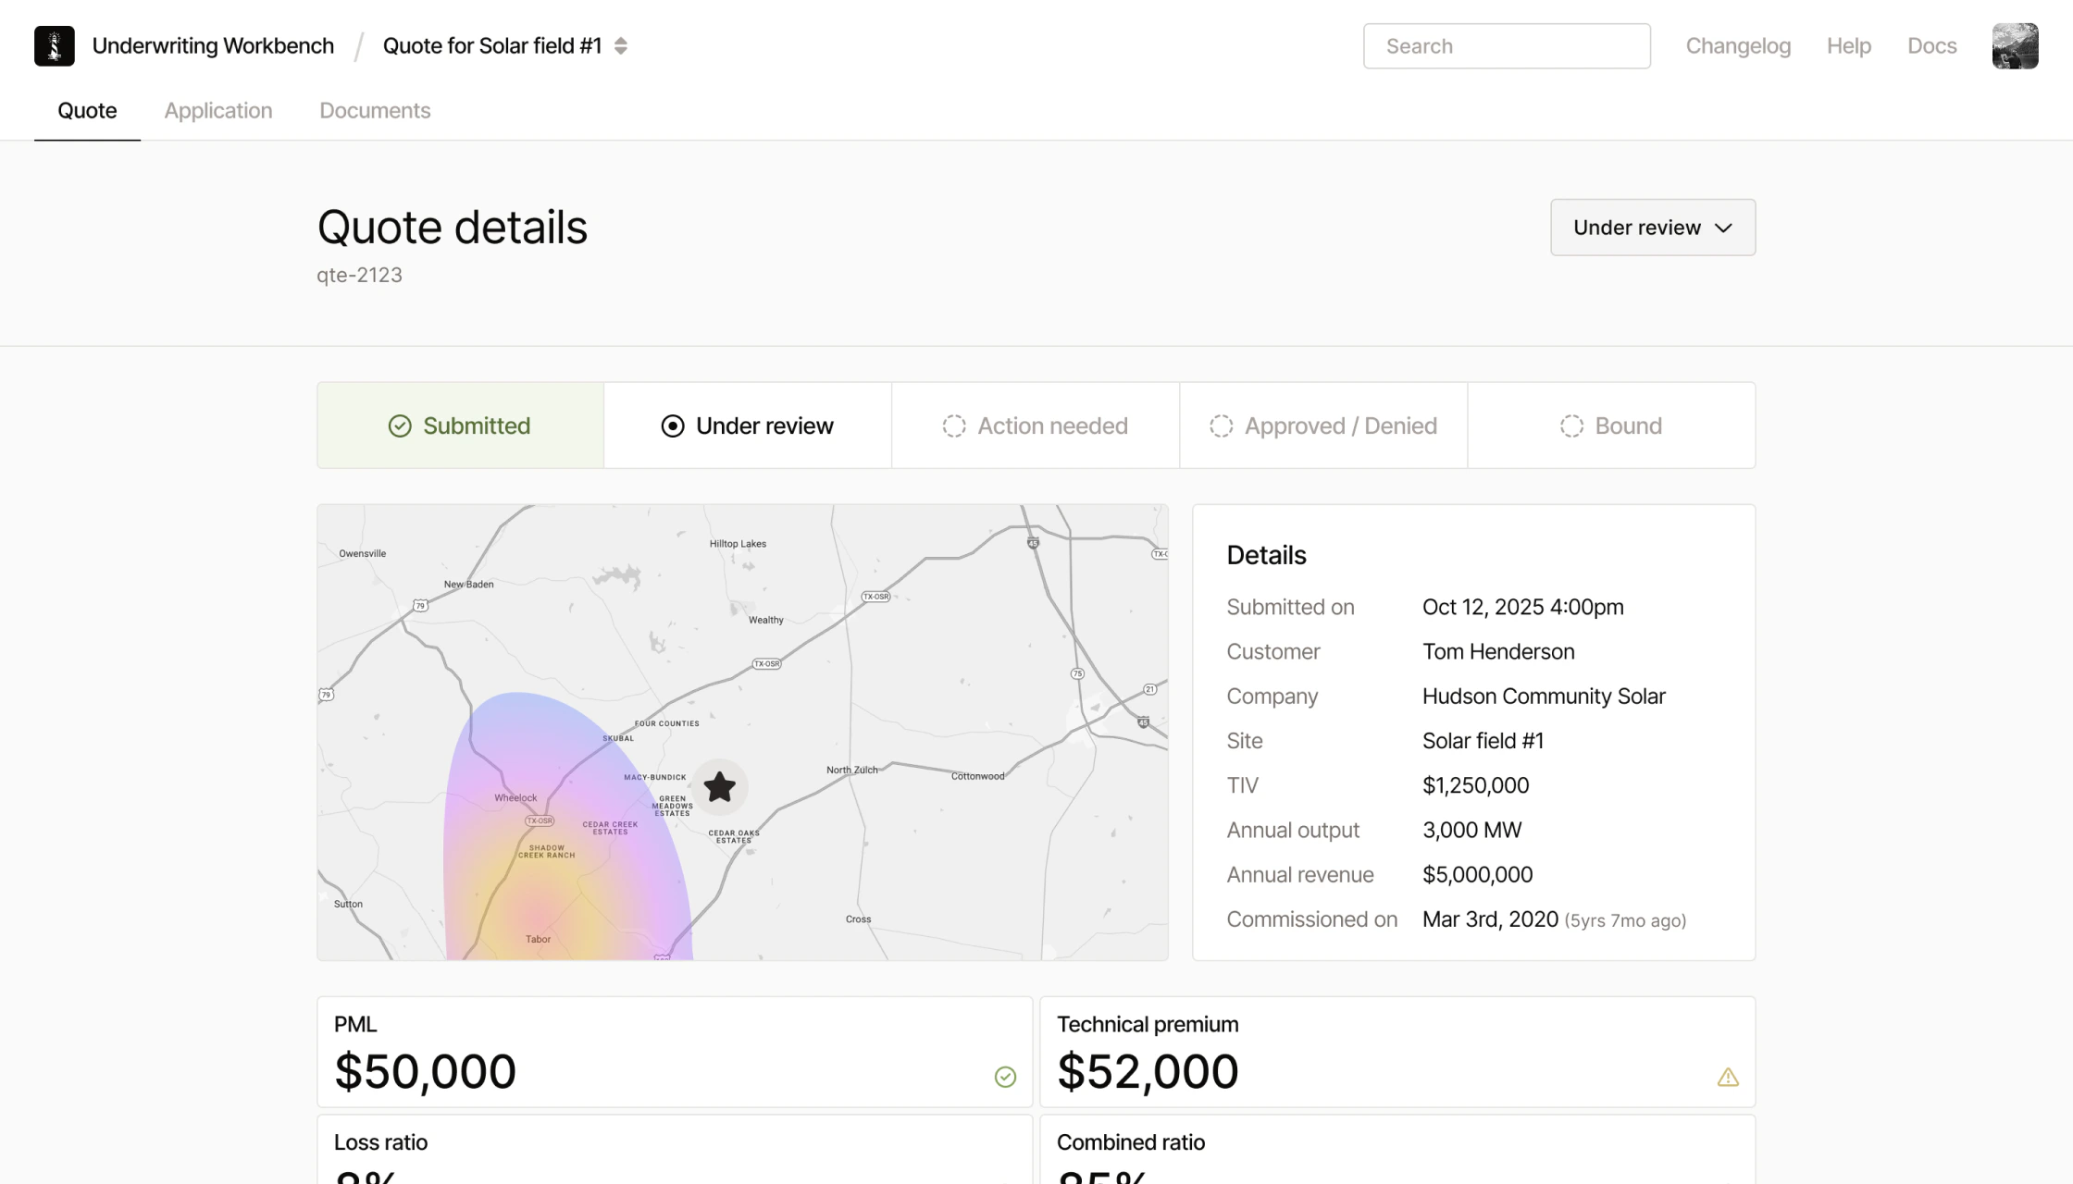Image resolution: width=2073 pixels, height=1184 pixels.
Task: Select the Action needed progress step
Action: click(x=1036, y=425)
